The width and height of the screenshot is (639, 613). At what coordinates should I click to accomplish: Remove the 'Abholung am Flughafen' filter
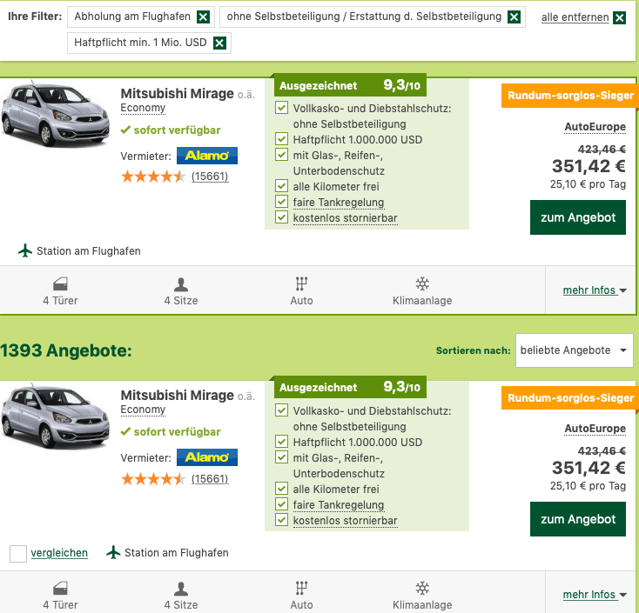tap(203, 17)
